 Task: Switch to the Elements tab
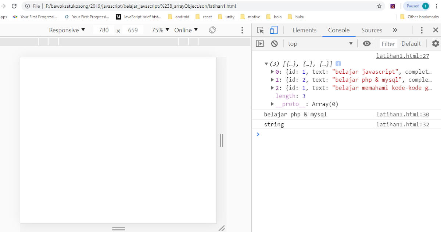coord(304,30)
